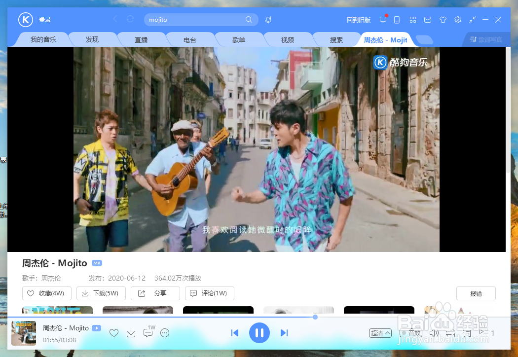This screenshot has width=518, height=357.
Task: Switch to the 直播 tab
Action: coord(141,39)
